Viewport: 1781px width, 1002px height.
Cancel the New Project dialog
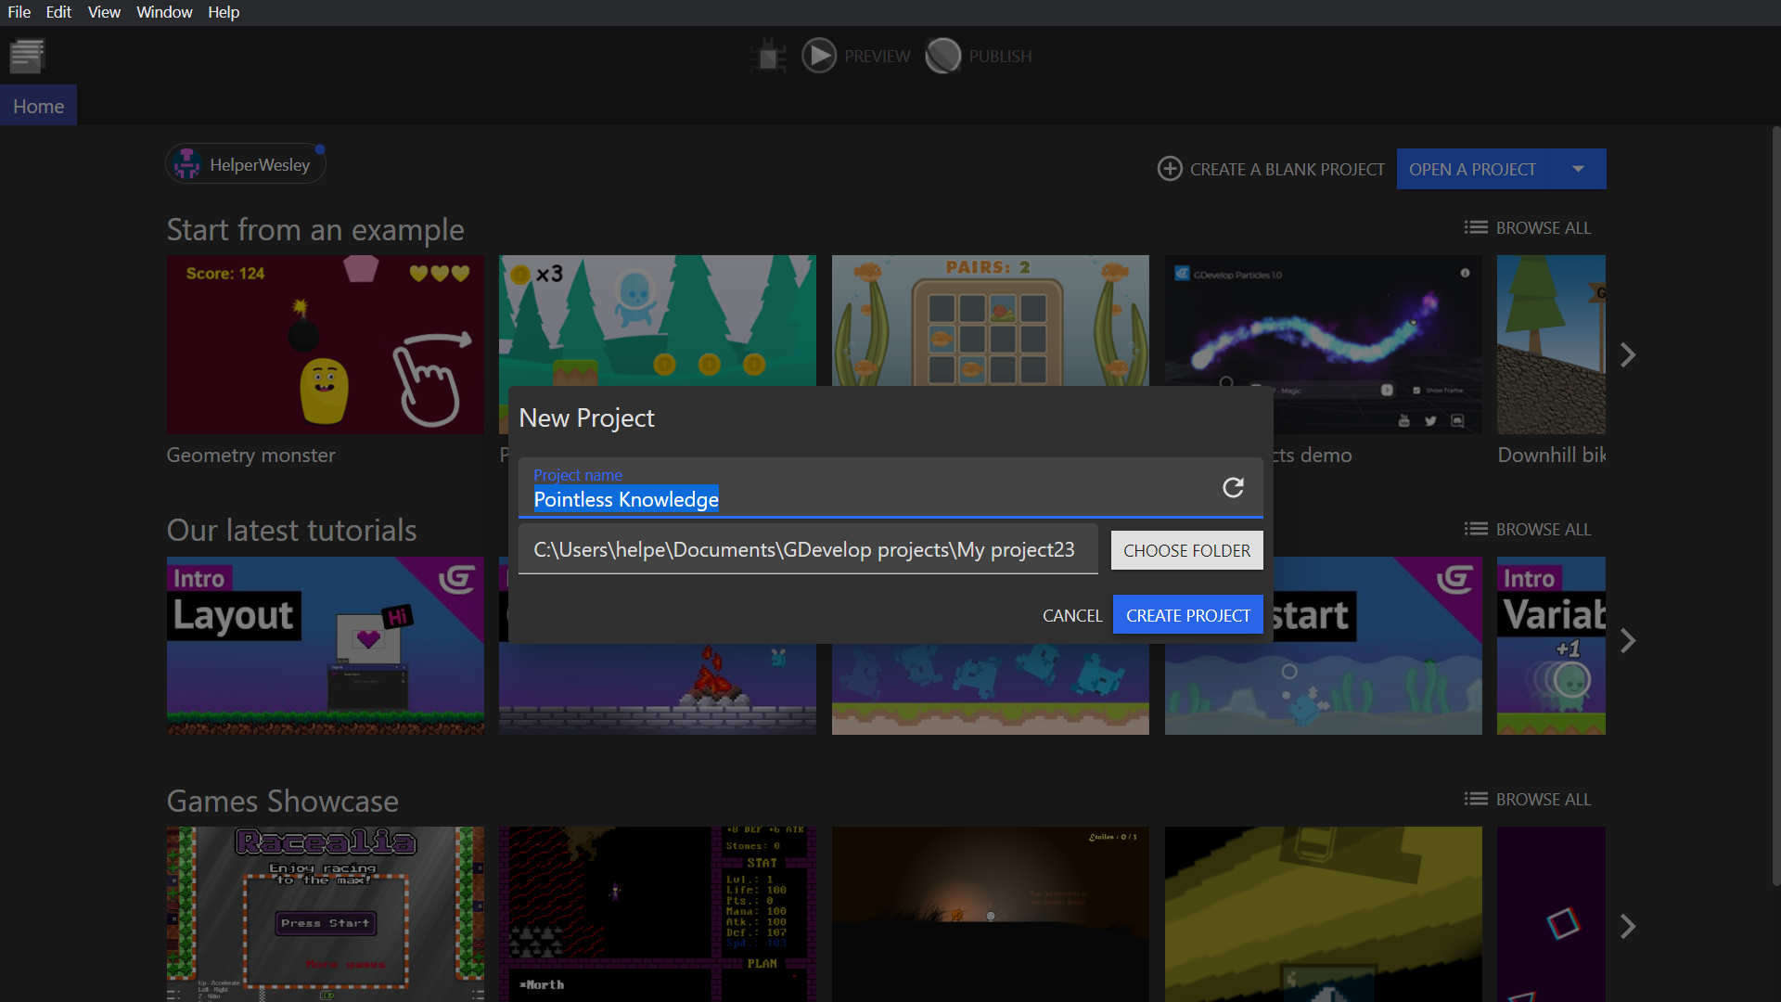click(1071, 615)
